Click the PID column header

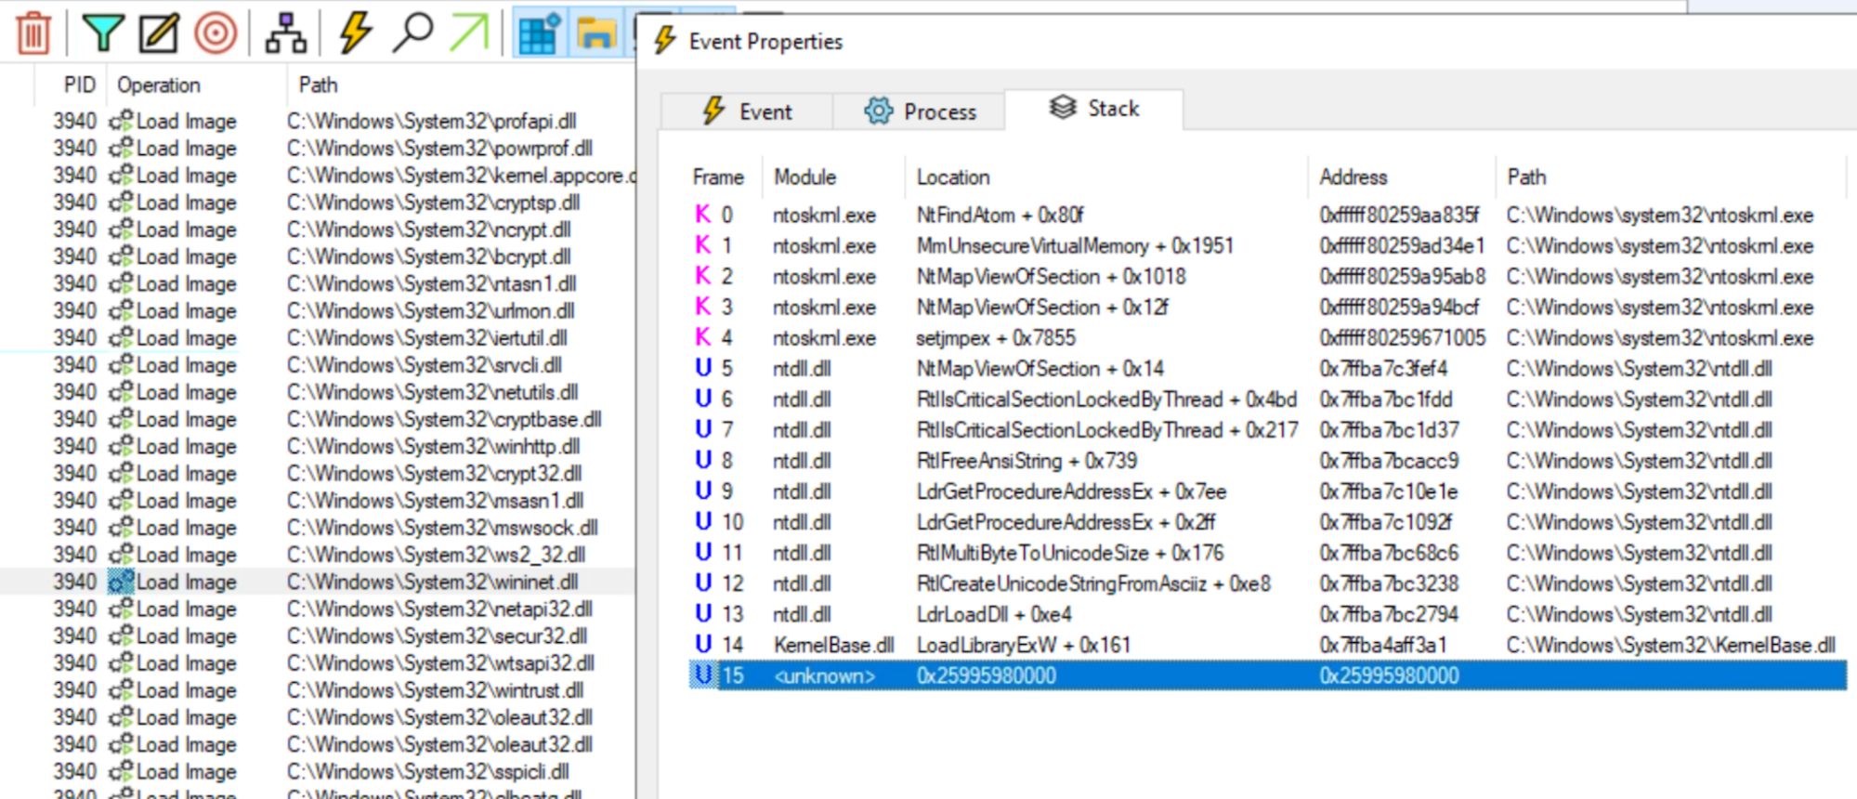(79, 85)
